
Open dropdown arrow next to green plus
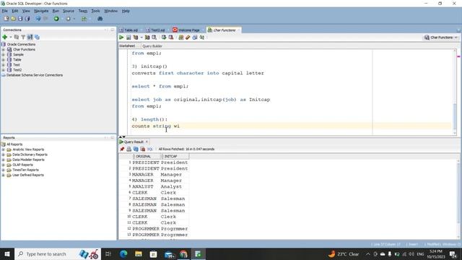[11, 37]
